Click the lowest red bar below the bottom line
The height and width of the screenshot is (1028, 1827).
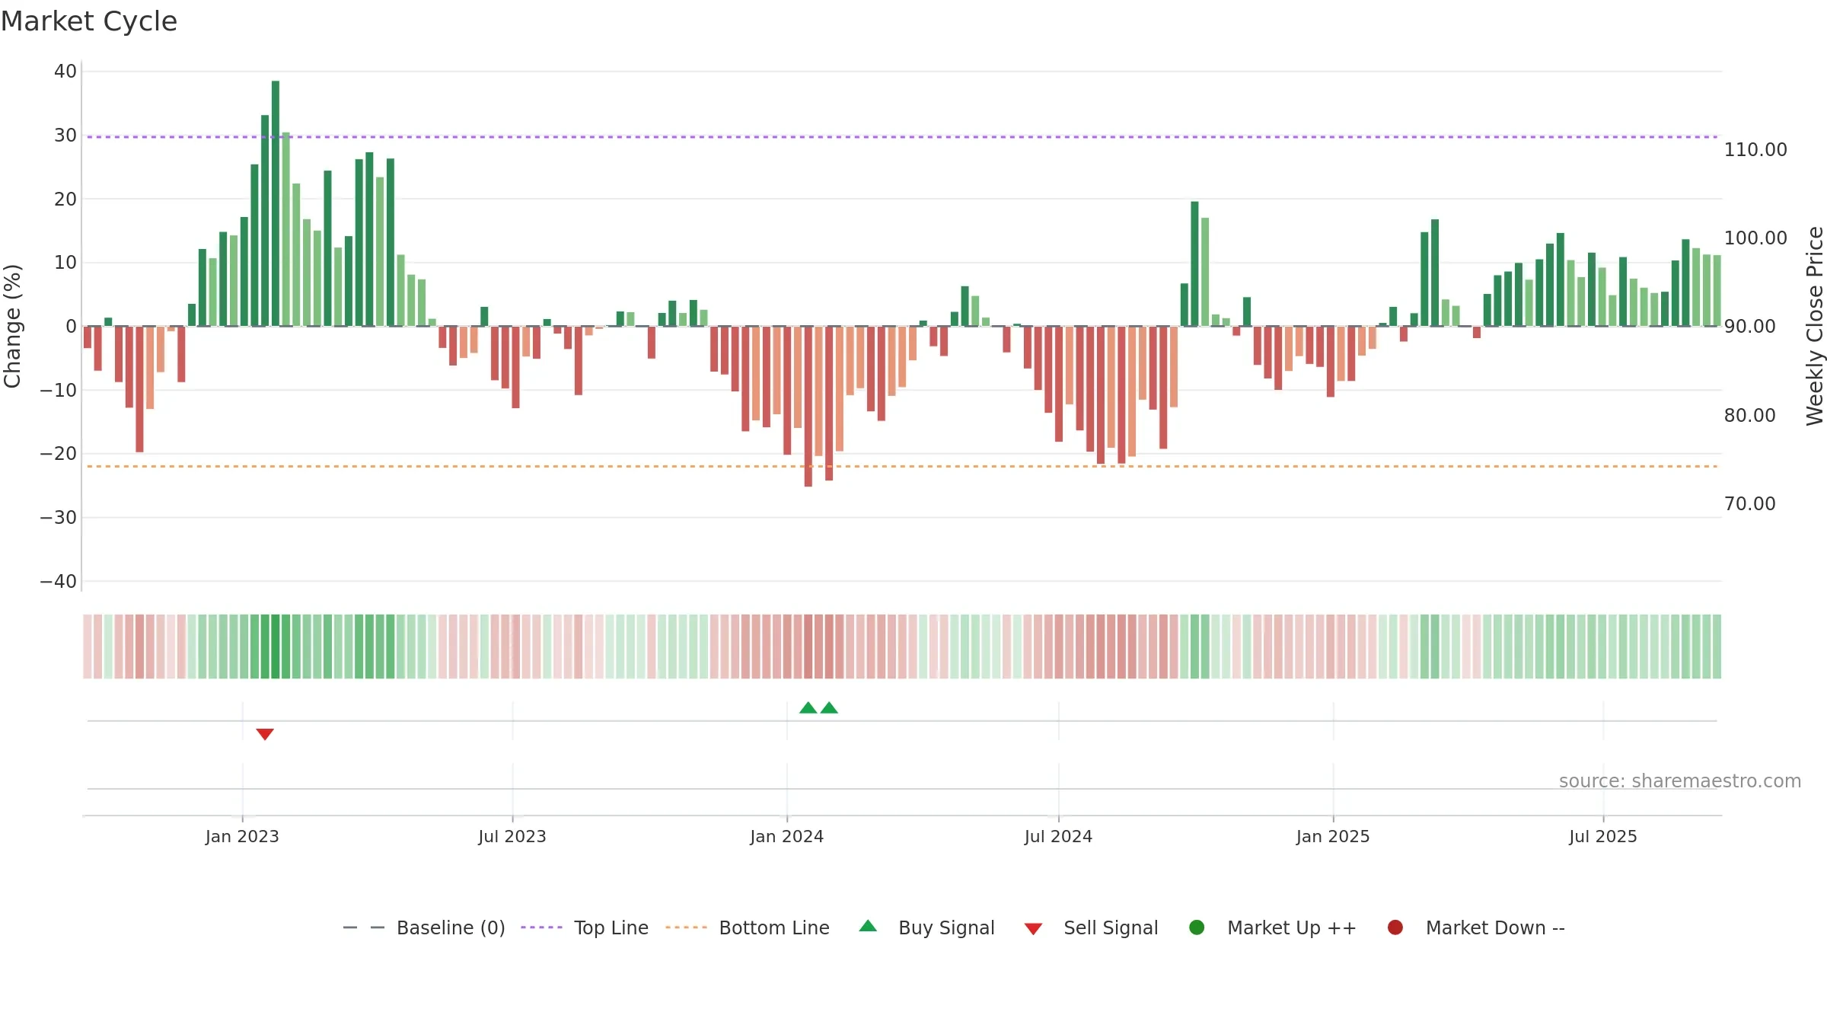pyautogui.click(x=808, y=407)
